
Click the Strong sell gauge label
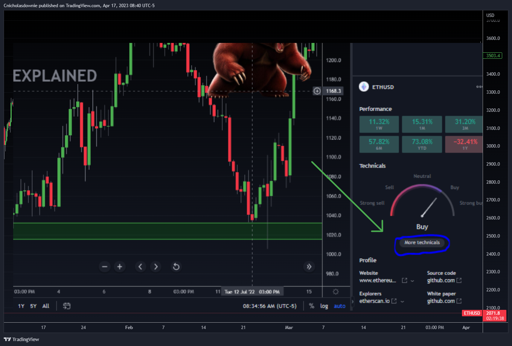pos(372,203)
